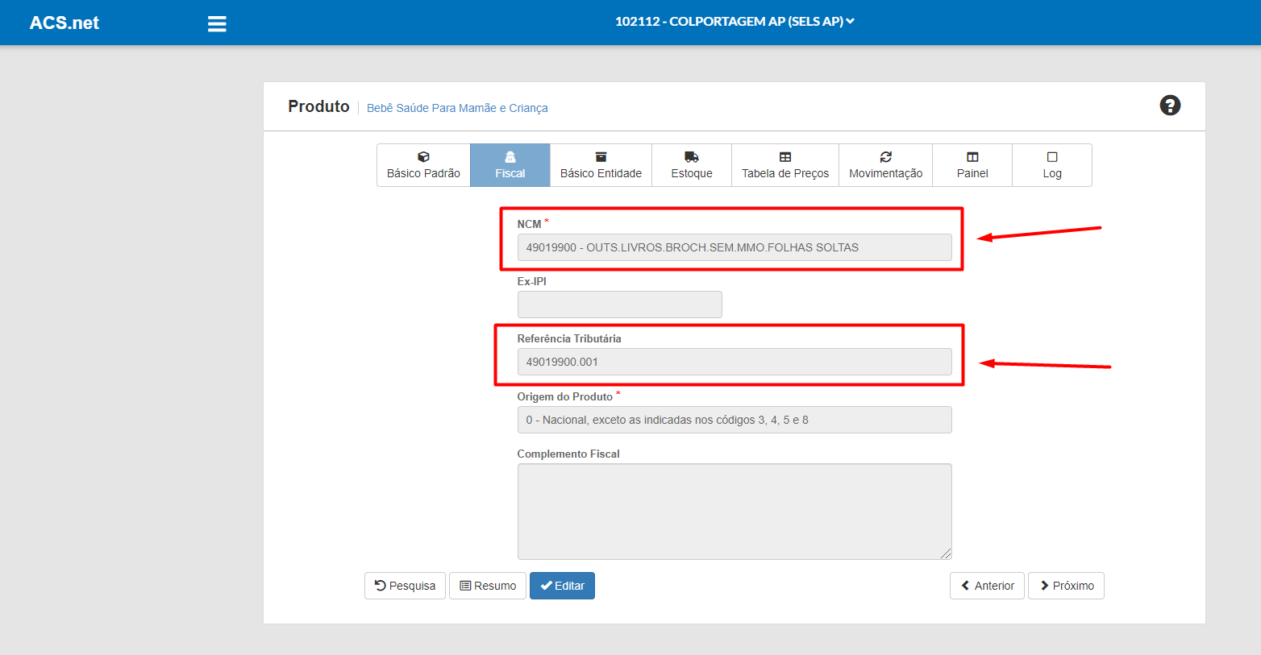Screen dimensions: 1261x655
Task: Click the 'Origem do Produto' label
Action: [x=565, y=396]
